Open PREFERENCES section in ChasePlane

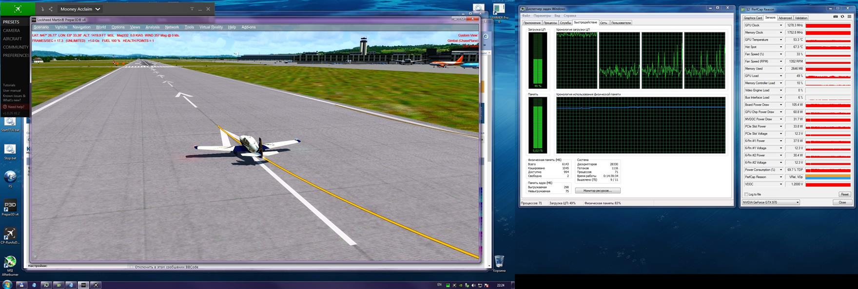tap(17, 55)
